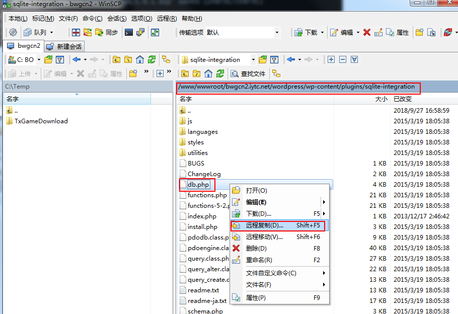Expand the remote Edit (编辑) dropdown arrow
Image resolution: width=458 pixels, height=314 pixels.
[358, 32]
